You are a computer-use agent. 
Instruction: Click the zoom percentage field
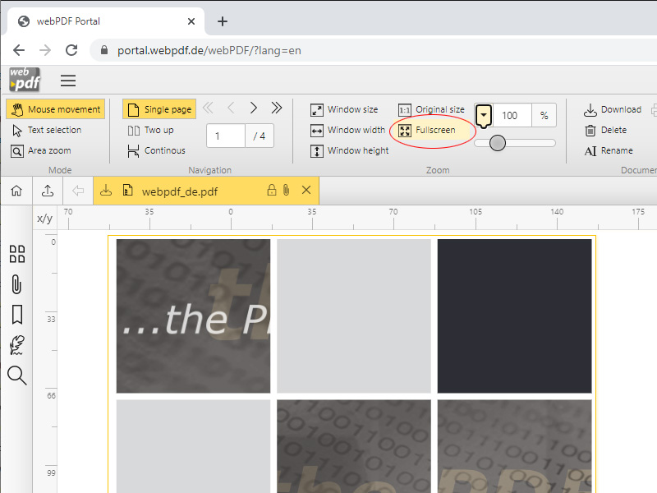click(512, 115)
